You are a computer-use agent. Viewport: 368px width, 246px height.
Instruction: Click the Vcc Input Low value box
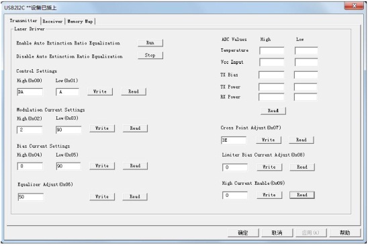click(306, 63)
